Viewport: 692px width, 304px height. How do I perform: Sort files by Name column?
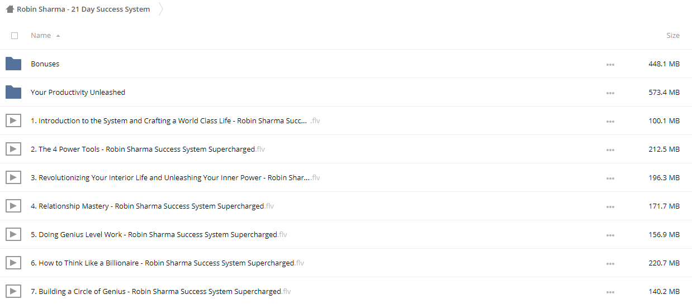41,36
